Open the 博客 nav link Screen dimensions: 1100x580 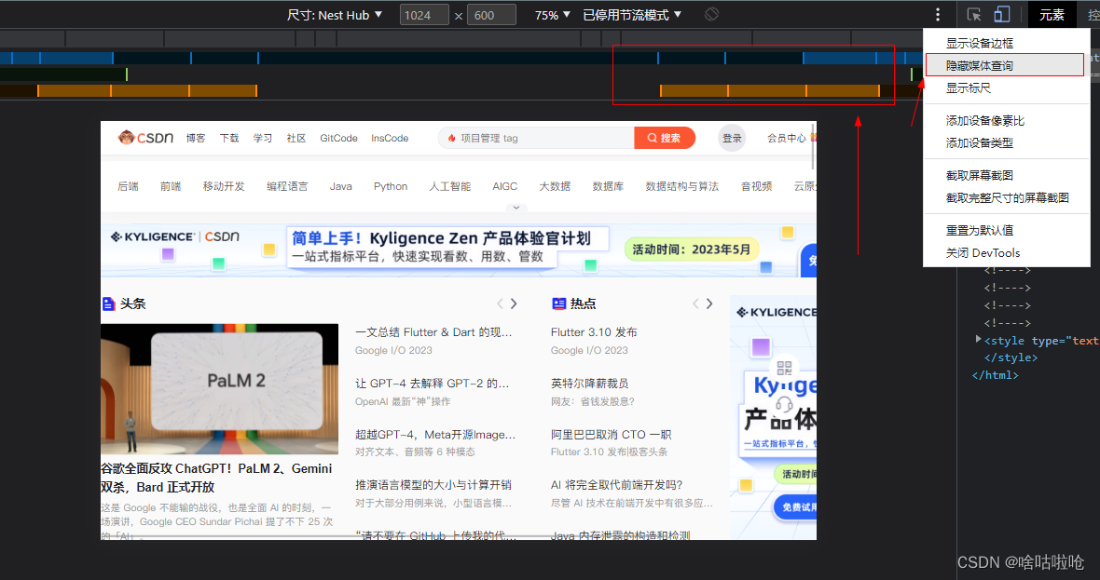click(196, 138)
